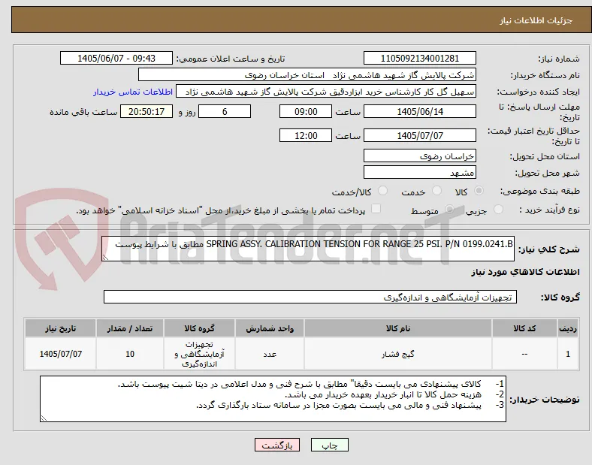592x465 pixels.
Task: Click the نام کالا column header
Action: point(398,328)
